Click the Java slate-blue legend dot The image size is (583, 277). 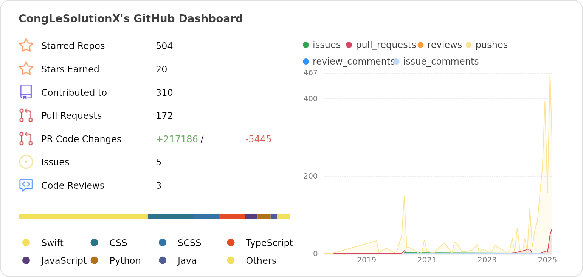tap(163, 260)
